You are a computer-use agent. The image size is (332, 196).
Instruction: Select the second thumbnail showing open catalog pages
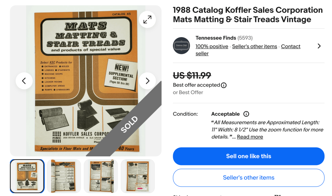64,176
